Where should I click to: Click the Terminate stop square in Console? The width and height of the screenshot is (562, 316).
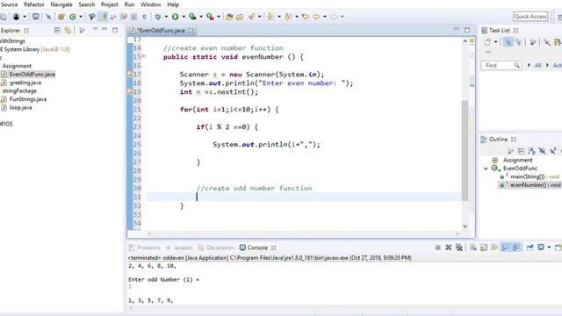[437, 248]
